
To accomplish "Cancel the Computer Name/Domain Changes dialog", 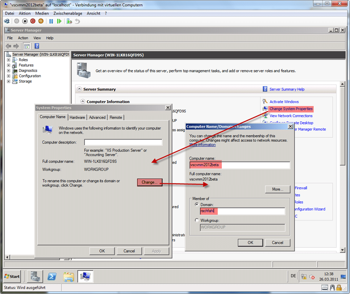I will 278,243.
